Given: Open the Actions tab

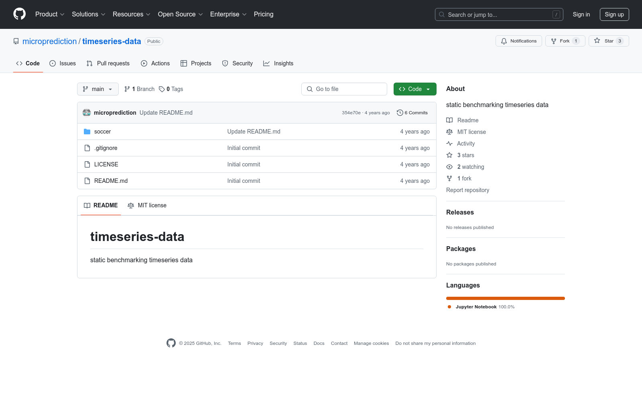Looking at the screenshot, I should (x=155, y=63).
